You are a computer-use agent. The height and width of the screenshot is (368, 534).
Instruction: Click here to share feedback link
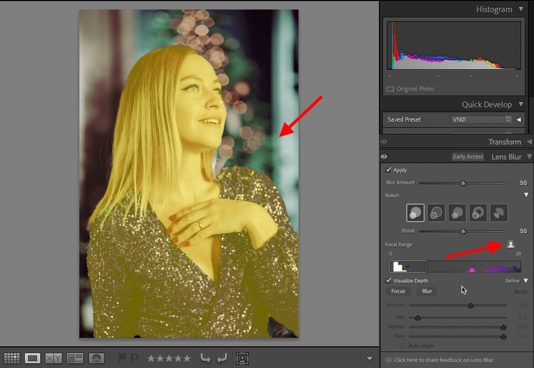pyautogui.click(x=444, y=360)
